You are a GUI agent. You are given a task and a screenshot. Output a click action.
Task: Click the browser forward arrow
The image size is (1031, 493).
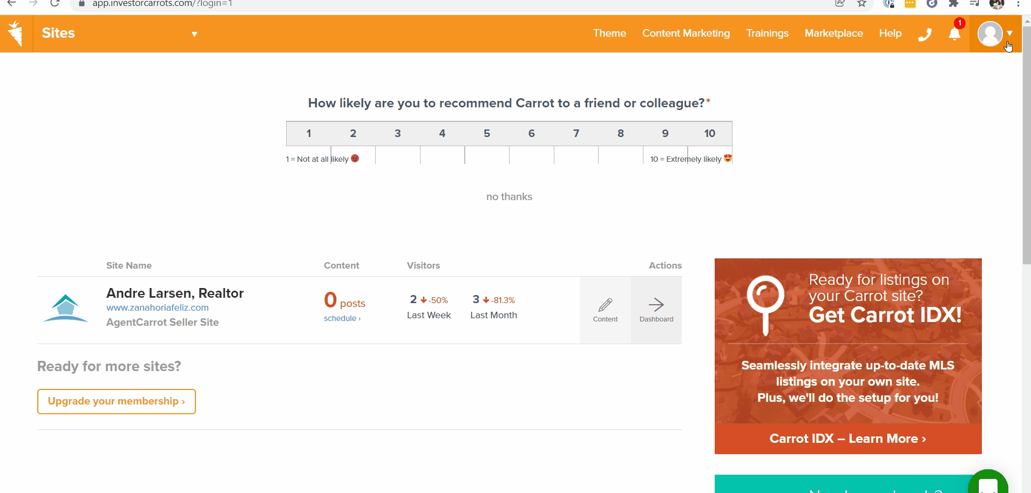pos(33,3)
